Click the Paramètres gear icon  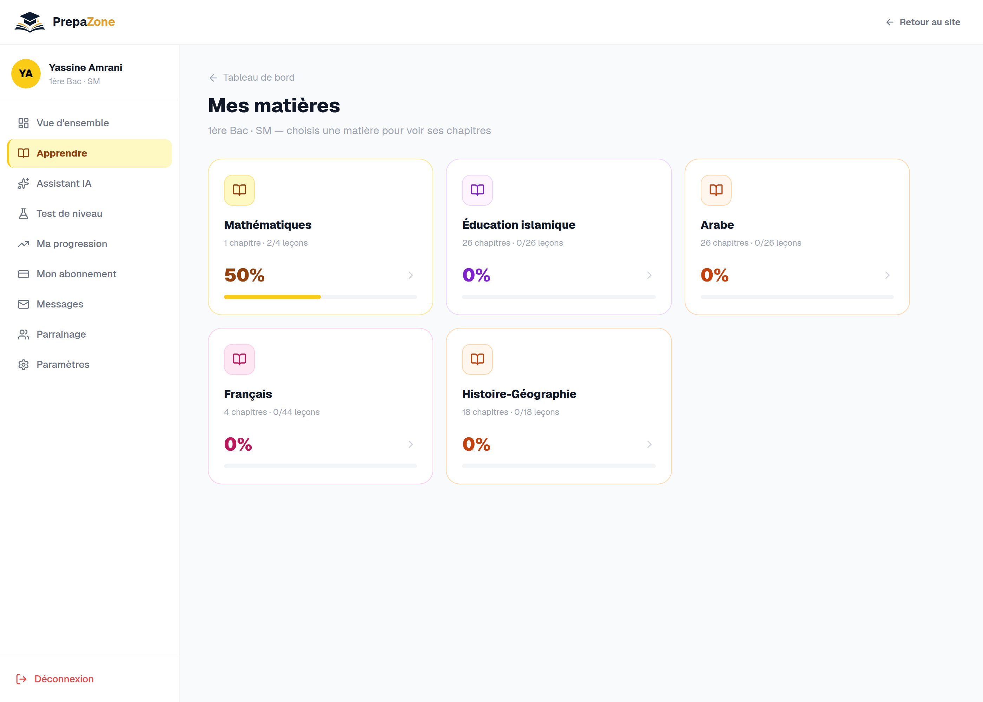(23, 365)
